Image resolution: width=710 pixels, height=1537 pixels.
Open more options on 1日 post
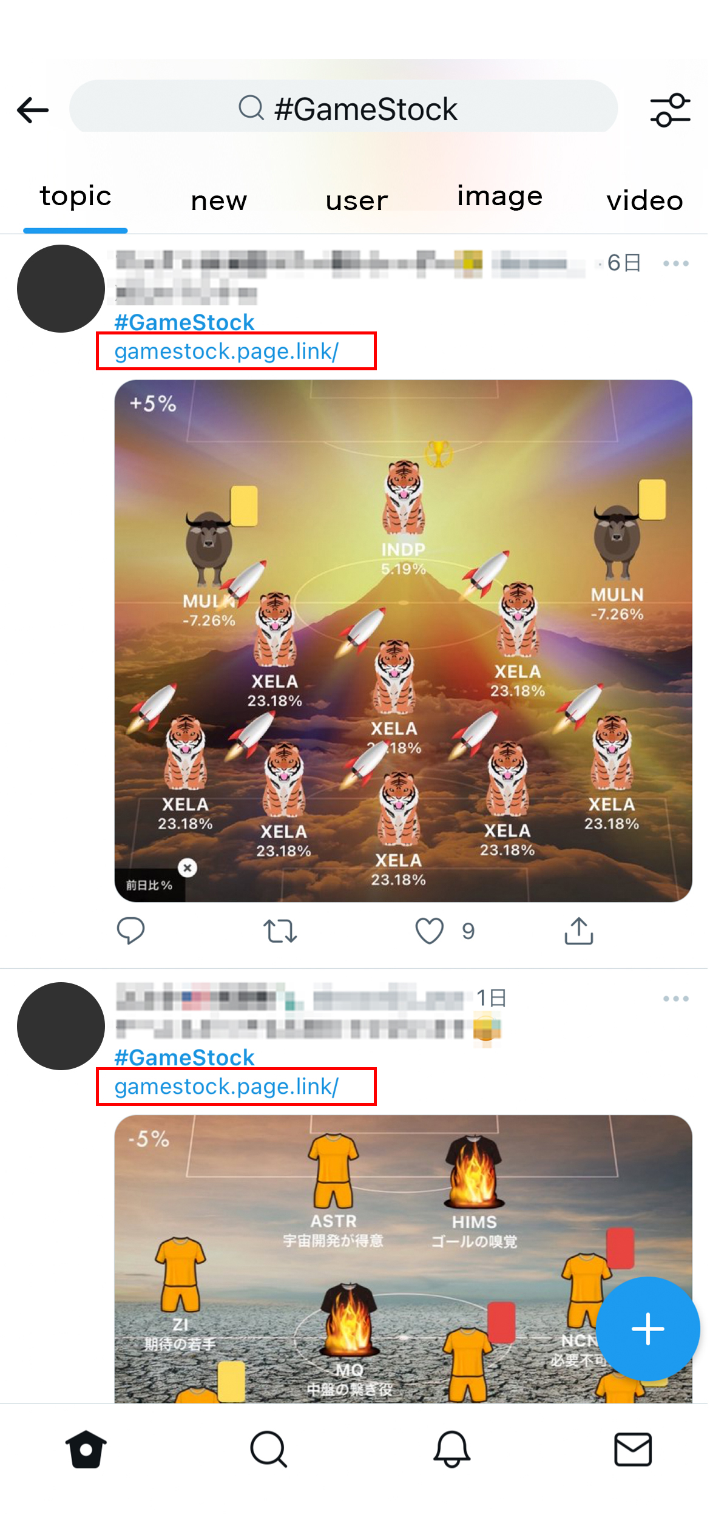675,999
